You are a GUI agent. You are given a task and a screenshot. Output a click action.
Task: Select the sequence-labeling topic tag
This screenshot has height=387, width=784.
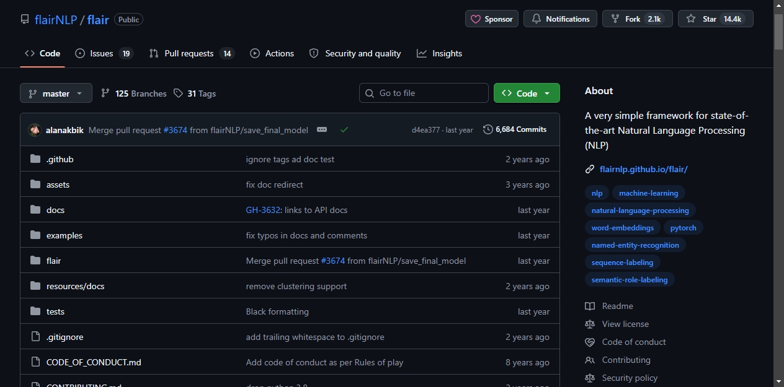pyautogui.click(x=622, y=263)
